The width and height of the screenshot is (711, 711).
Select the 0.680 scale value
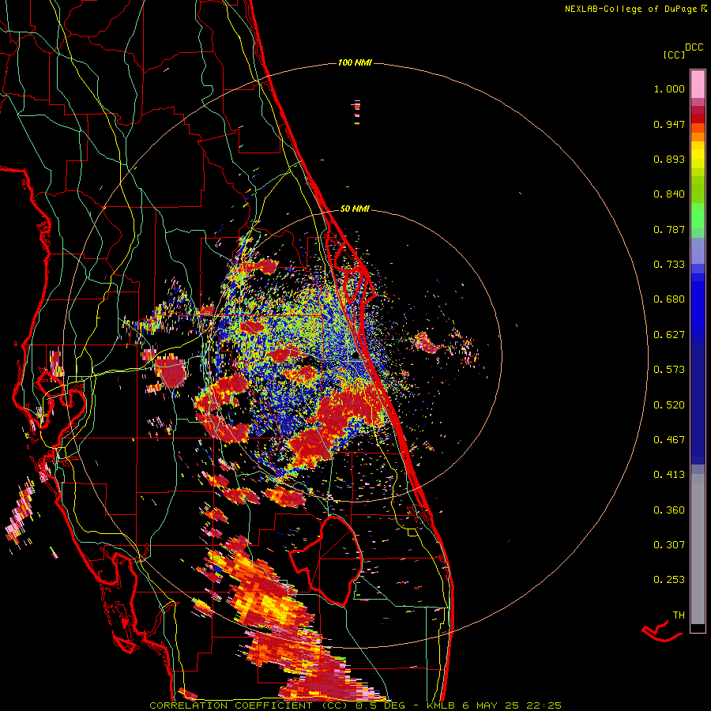pos(669,299)
